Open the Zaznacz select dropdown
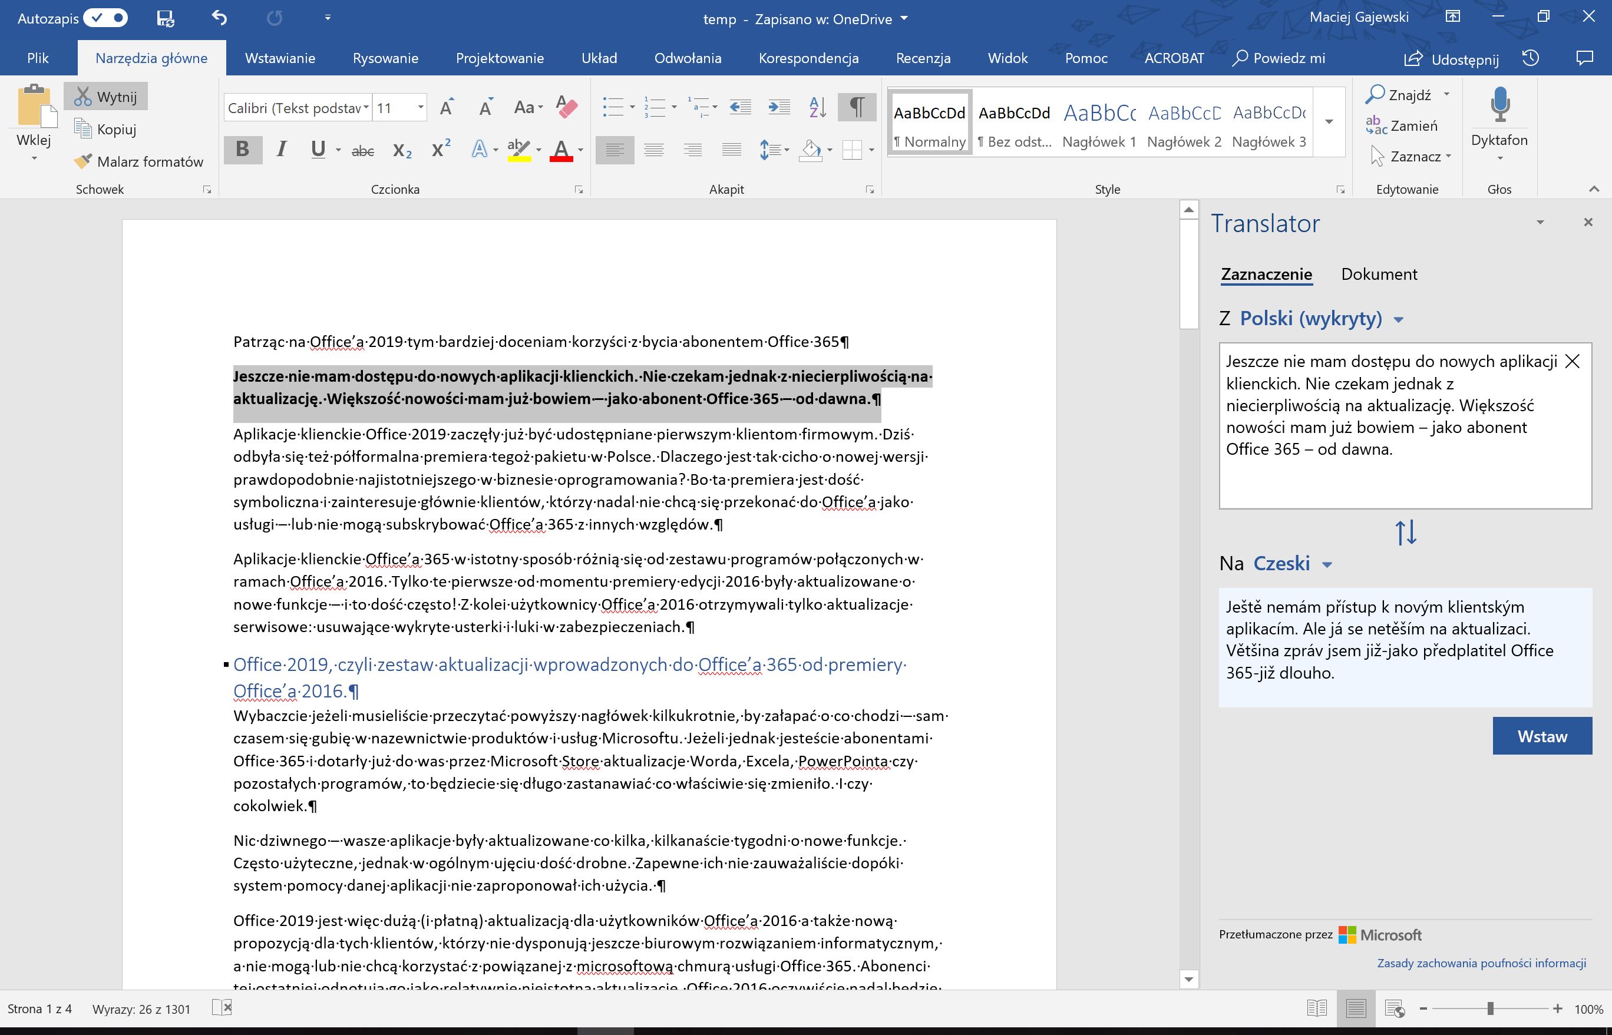Screen dimensions: 1612x1035 (1411, 157)
